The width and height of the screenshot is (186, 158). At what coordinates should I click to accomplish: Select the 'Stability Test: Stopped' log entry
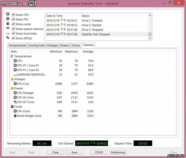click(96, 34)
